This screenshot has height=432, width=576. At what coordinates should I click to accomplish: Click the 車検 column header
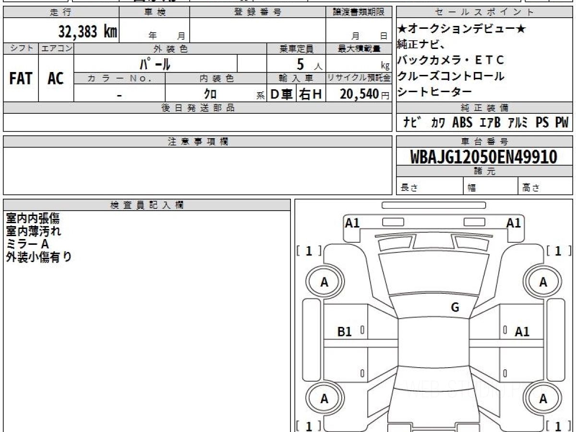pyautogui.click(x=155, y=12)
